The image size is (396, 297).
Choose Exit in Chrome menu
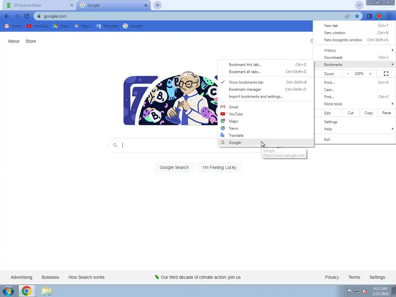coord(355,140)
